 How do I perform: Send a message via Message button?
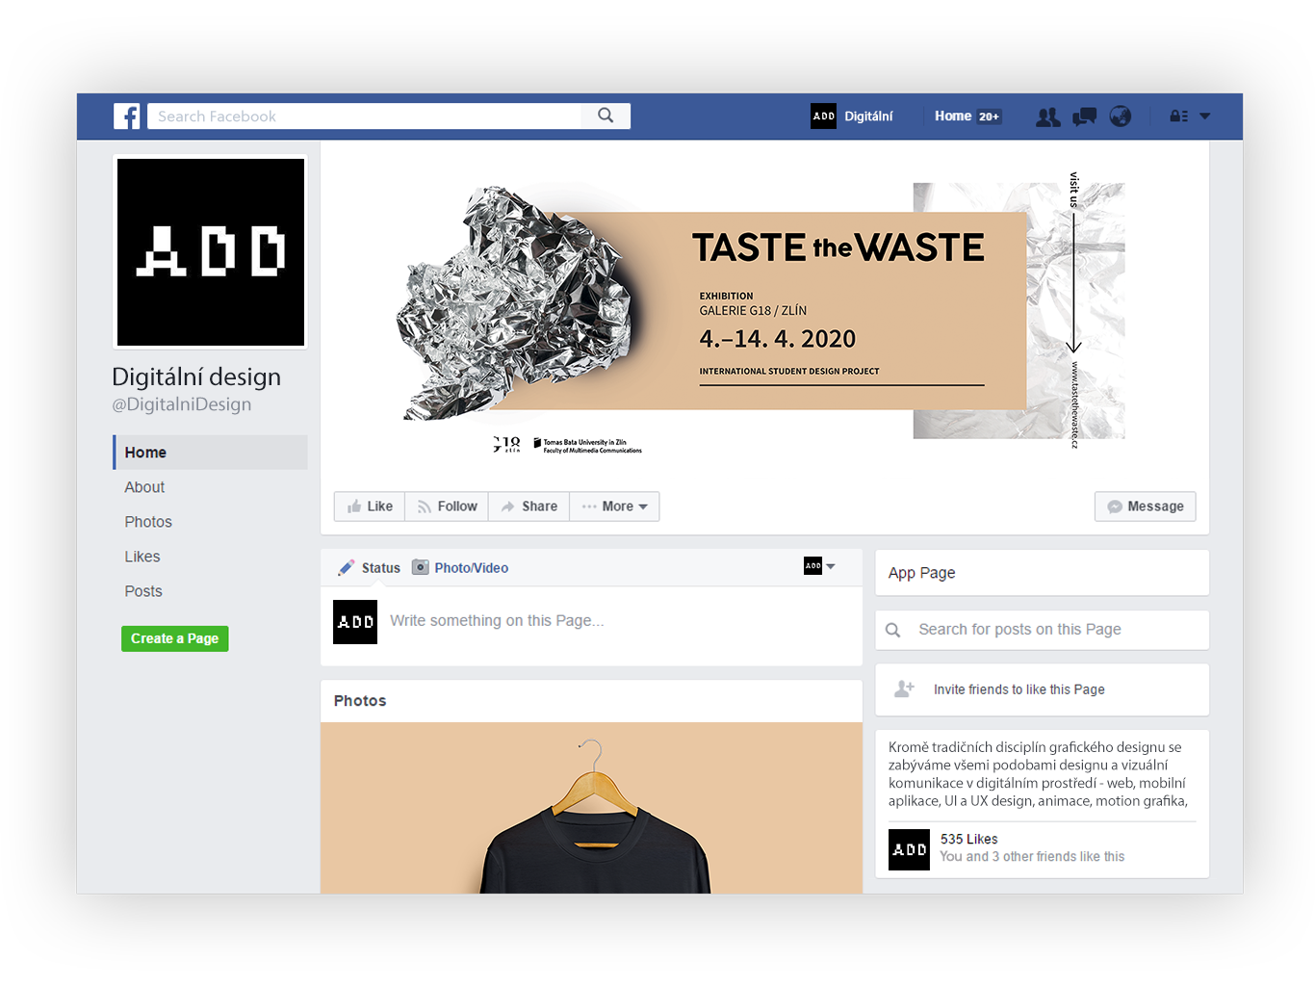pos(1146,506)
